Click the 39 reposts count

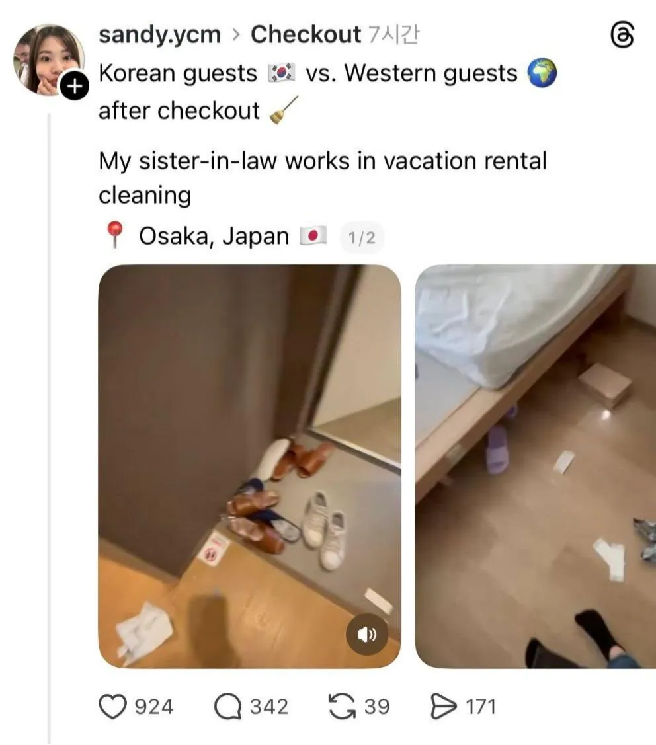pos(377,707)
